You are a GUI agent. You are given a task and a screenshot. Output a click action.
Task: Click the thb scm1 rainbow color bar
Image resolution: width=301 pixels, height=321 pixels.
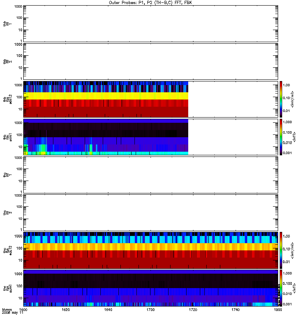click(x=281, y=137)
